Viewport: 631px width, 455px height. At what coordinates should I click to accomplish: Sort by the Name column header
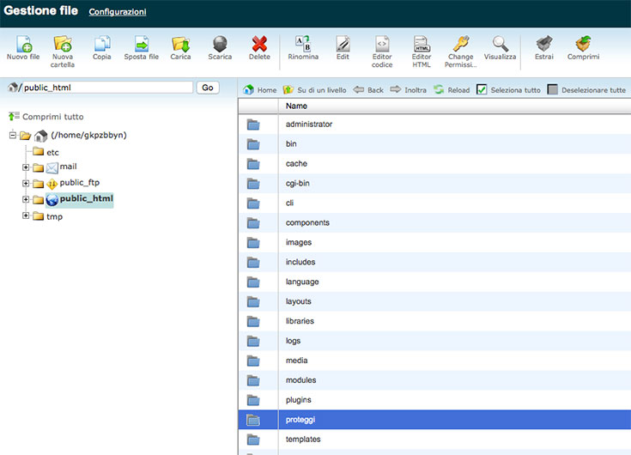coord(296,106)
